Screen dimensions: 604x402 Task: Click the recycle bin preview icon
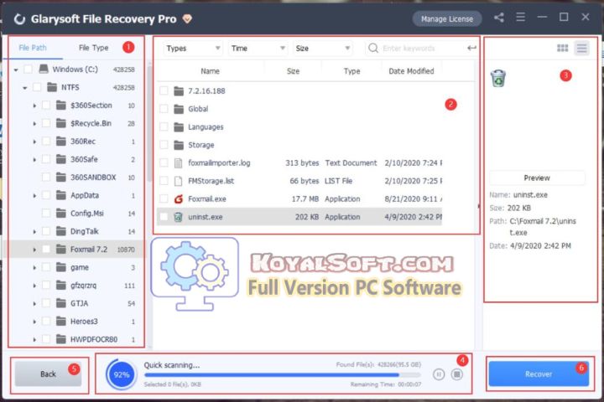click(498, 79)
